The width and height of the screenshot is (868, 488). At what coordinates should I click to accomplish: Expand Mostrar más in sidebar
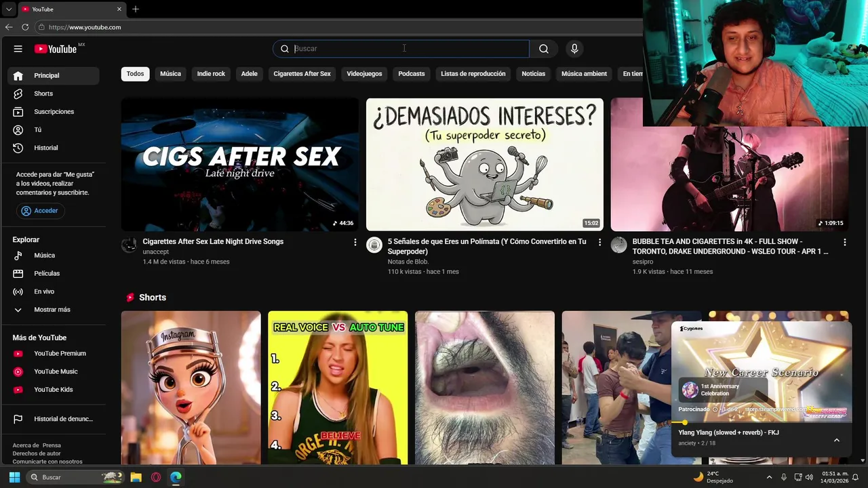(53, 310)
